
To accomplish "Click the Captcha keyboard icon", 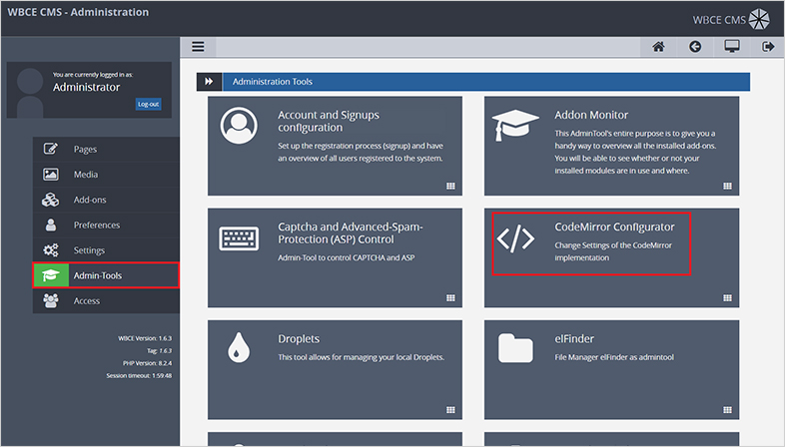I will [239, 238].
